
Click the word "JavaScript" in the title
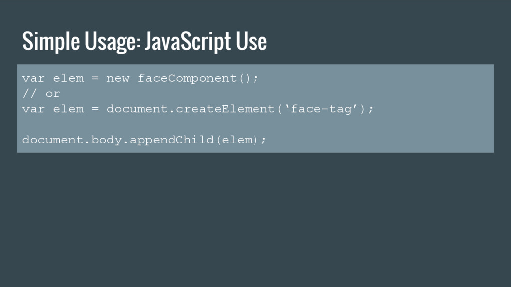(x=188, y=42)
